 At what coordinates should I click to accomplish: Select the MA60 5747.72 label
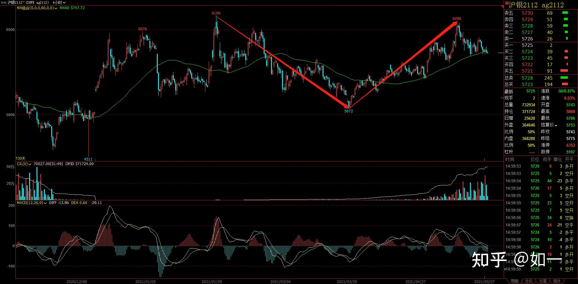coord(72,8)
